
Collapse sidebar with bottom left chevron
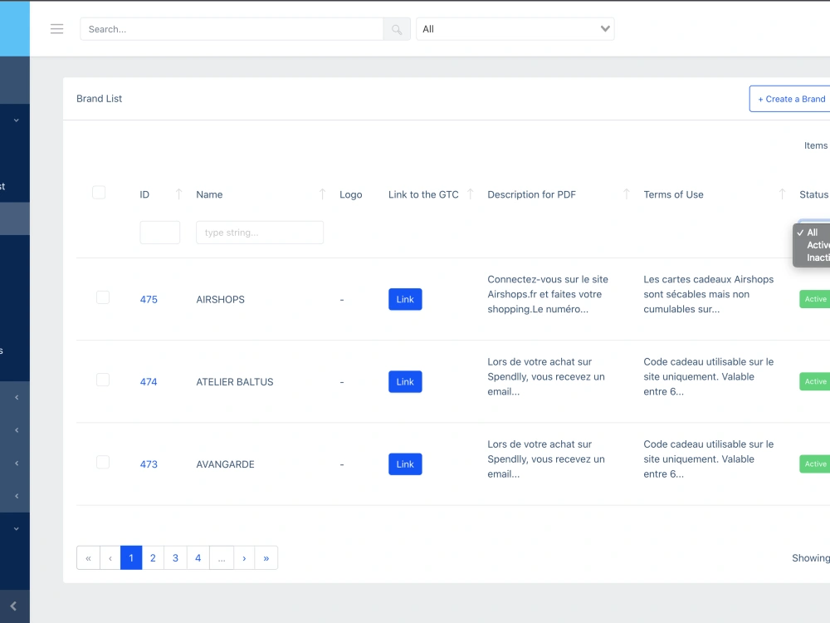pyautogui.click(x=14, y=606)
